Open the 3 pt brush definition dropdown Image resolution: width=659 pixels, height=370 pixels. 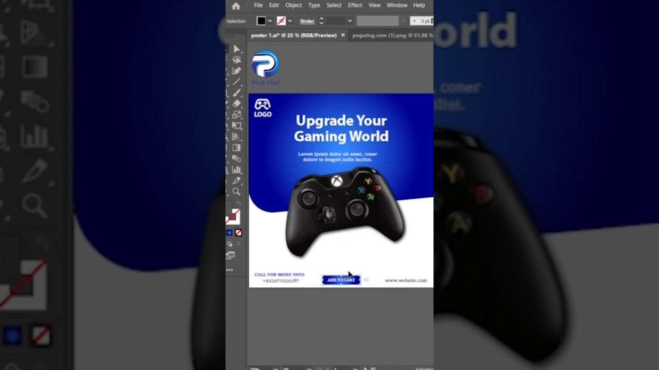click(x=422, y=21)
